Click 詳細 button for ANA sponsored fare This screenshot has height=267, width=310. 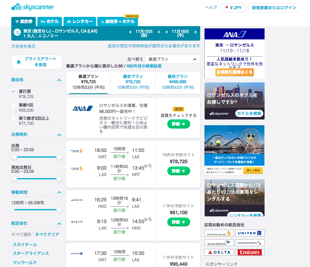tap(179, 124)
